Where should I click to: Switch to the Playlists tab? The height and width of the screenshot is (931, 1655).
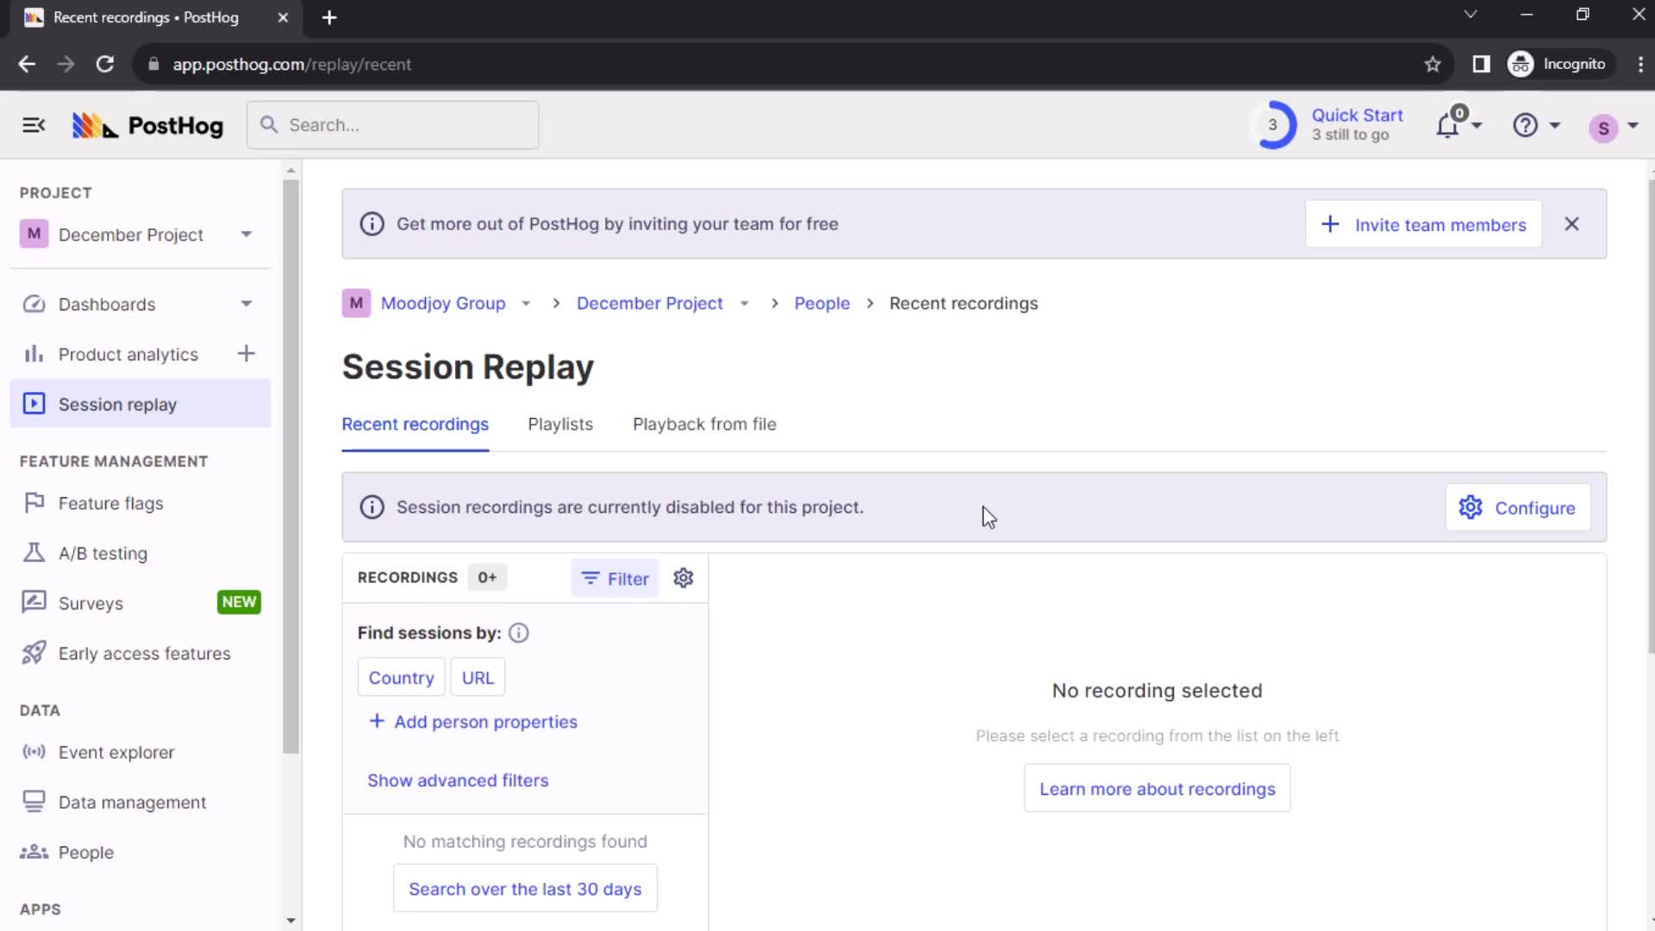click(559, 424)
